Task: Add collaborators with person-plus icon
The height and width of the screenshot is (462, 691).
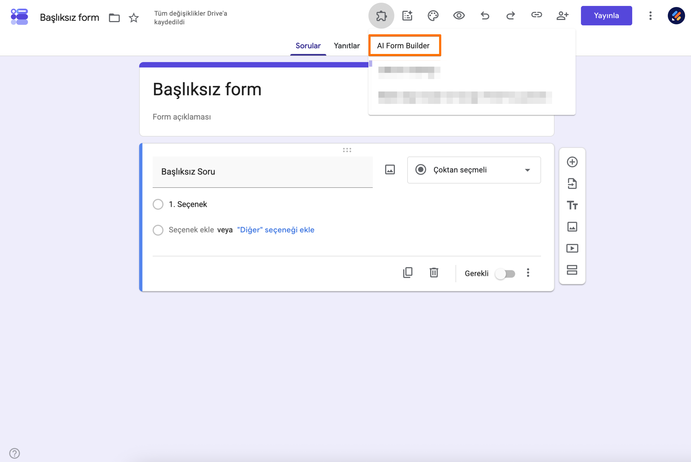Action: [562, 15]
